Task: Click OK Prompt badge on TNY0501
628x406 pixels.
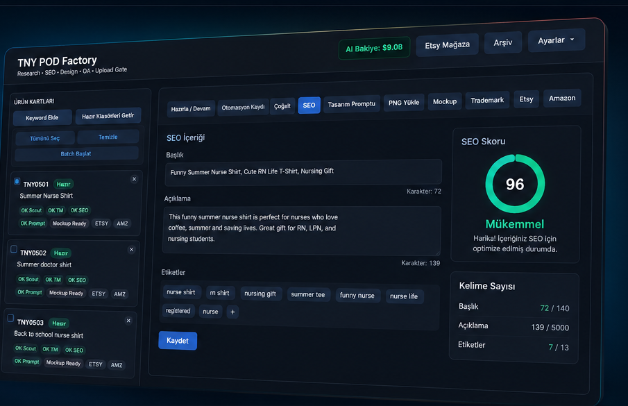Action: pyautogui.click(x=33, y=223)
